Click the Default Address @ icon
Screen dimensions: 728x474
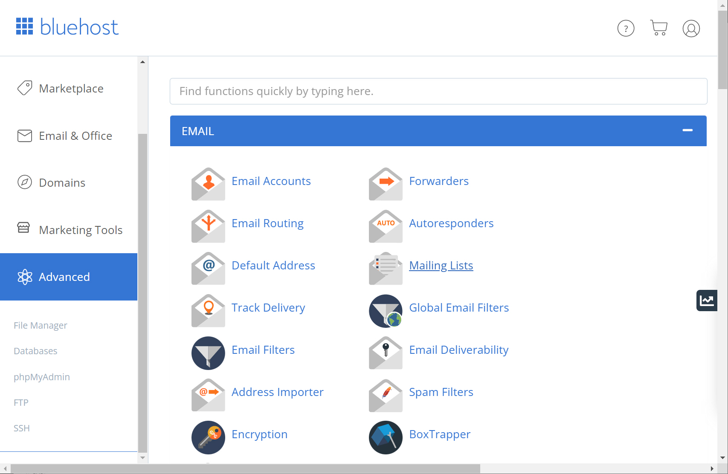pos(208,269)
